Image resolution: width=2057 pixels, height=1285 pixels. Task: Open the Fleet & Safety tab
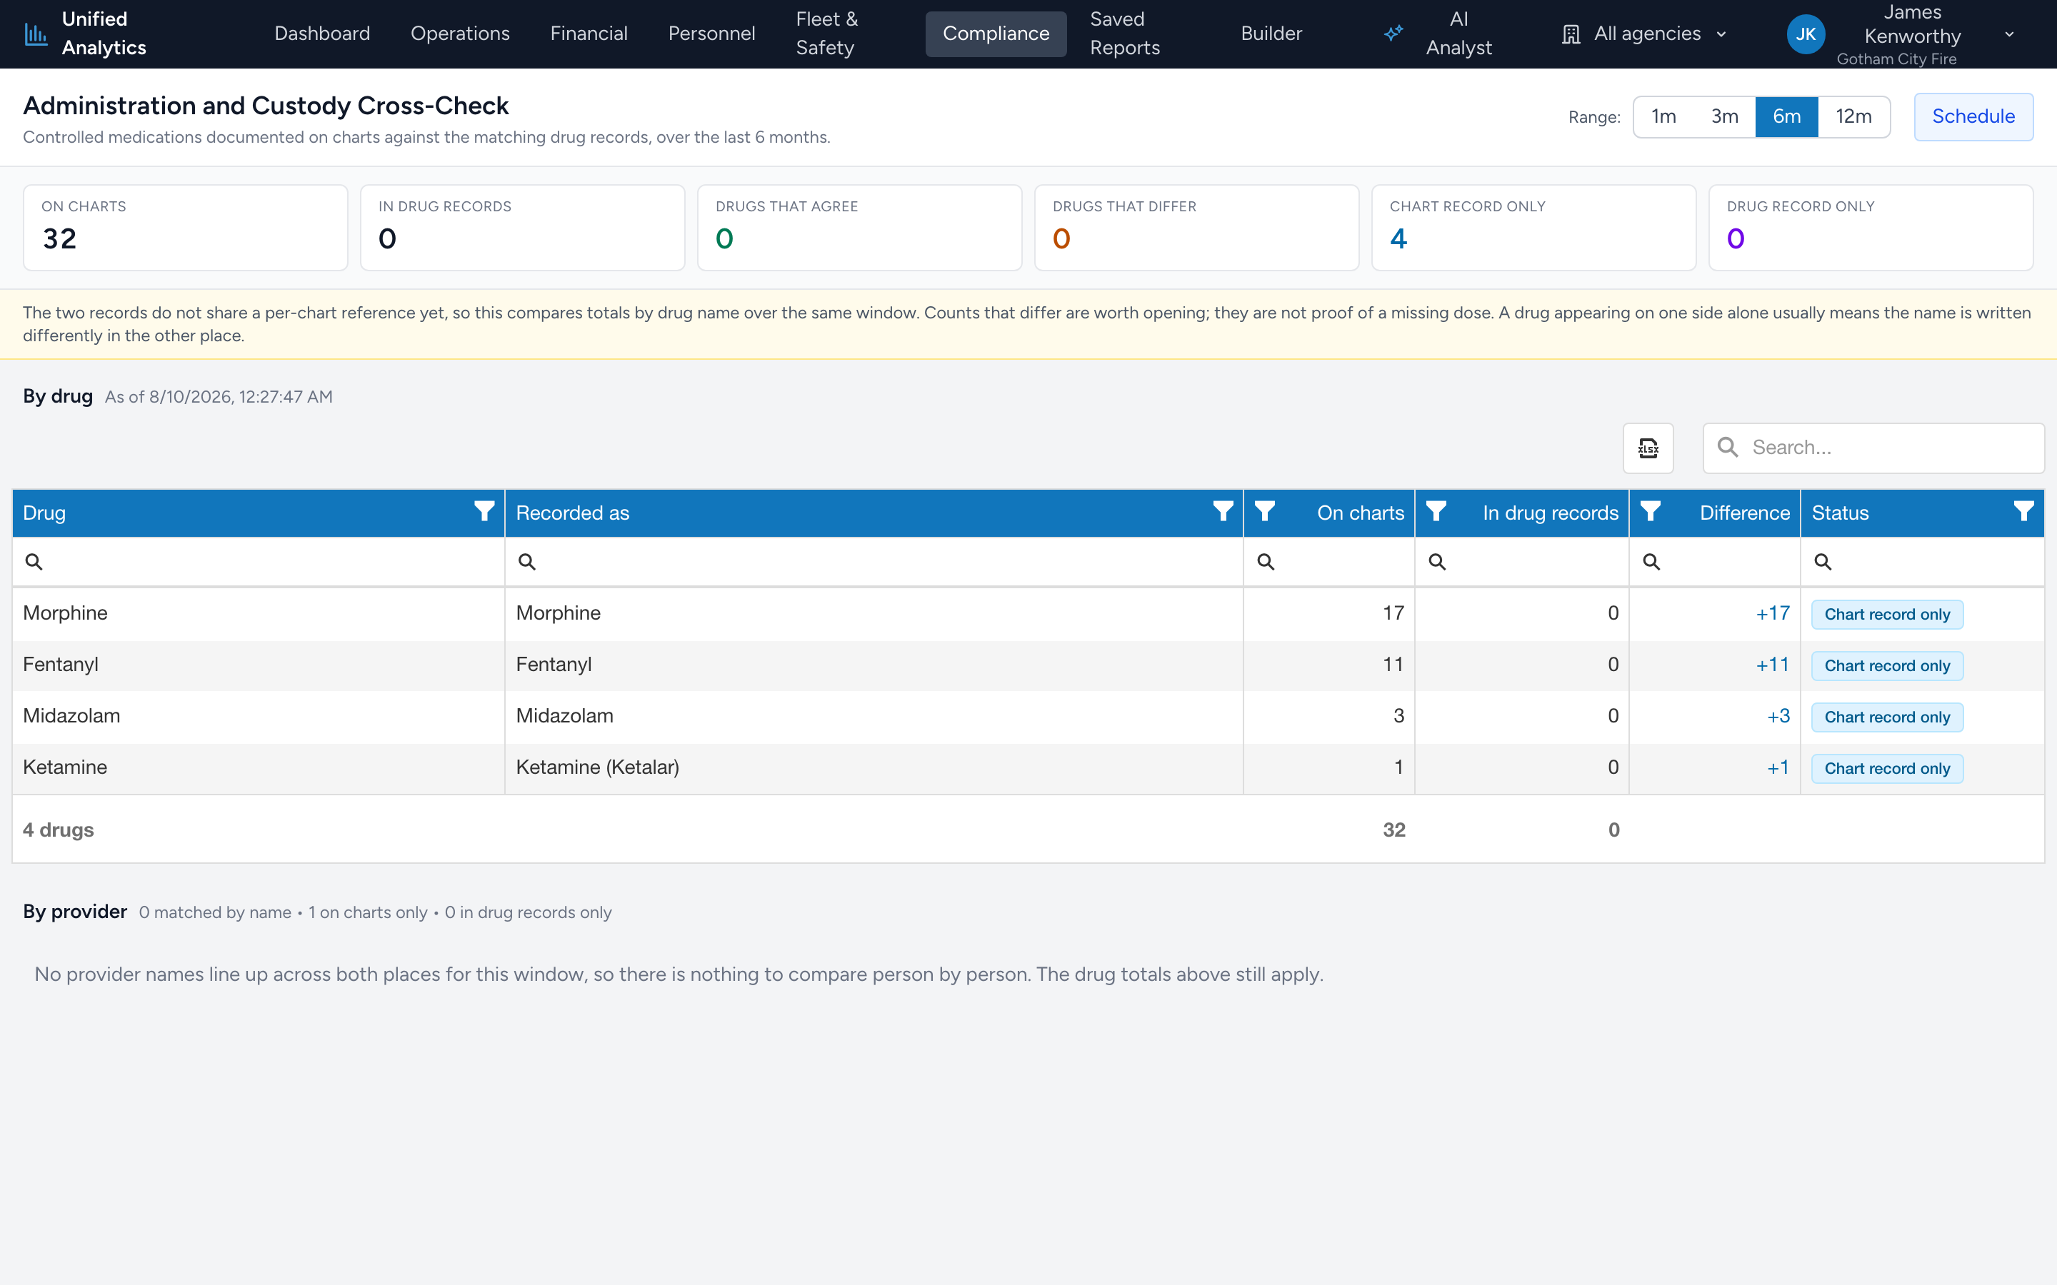click(x=826, y=34)
